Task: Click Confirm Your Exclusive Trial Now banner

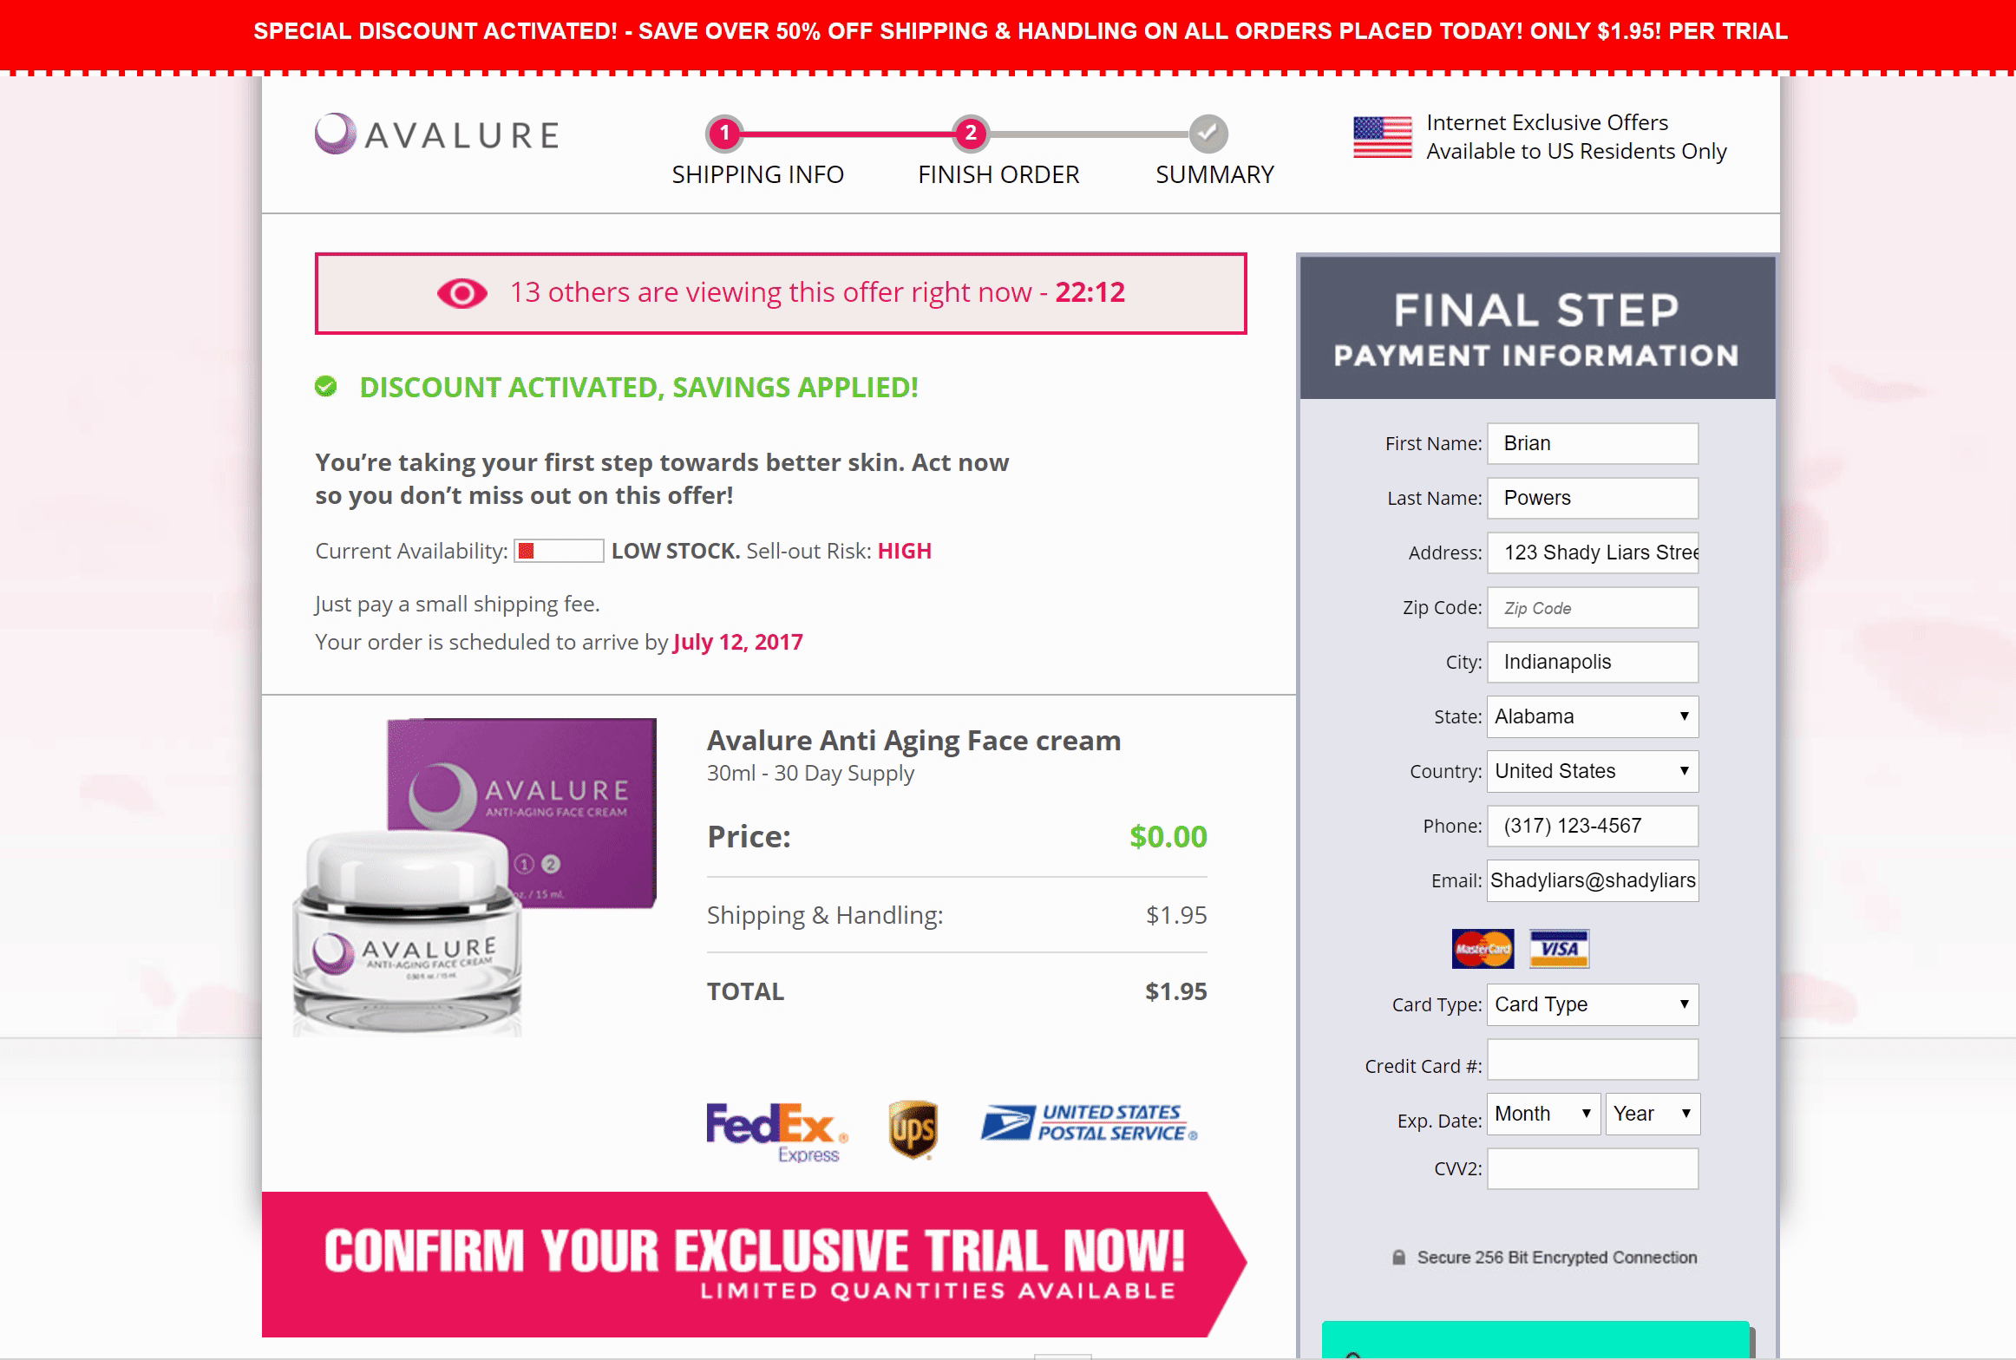Action: (x=754, y=1264)
